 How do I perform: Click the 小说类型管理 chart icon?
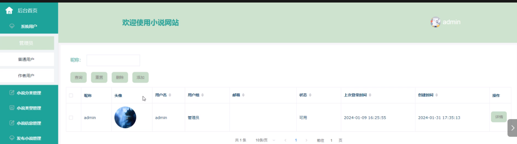(x=12, y=108)
